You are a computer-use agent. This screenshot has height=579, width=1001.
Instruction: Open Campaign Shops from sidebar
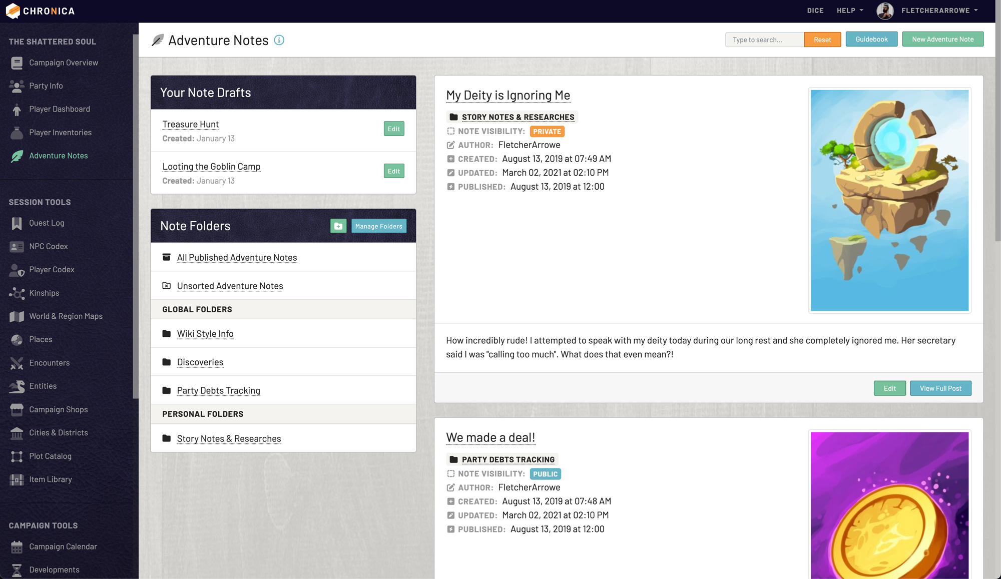pos(58,409)
